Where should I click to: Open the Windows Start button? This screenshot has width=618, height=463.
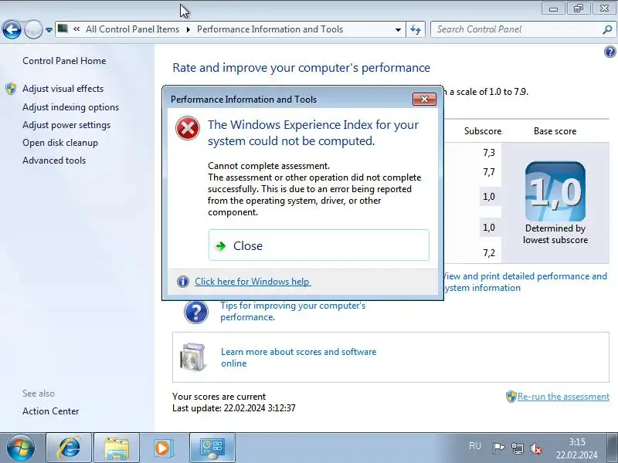click(x=21, y=448)
